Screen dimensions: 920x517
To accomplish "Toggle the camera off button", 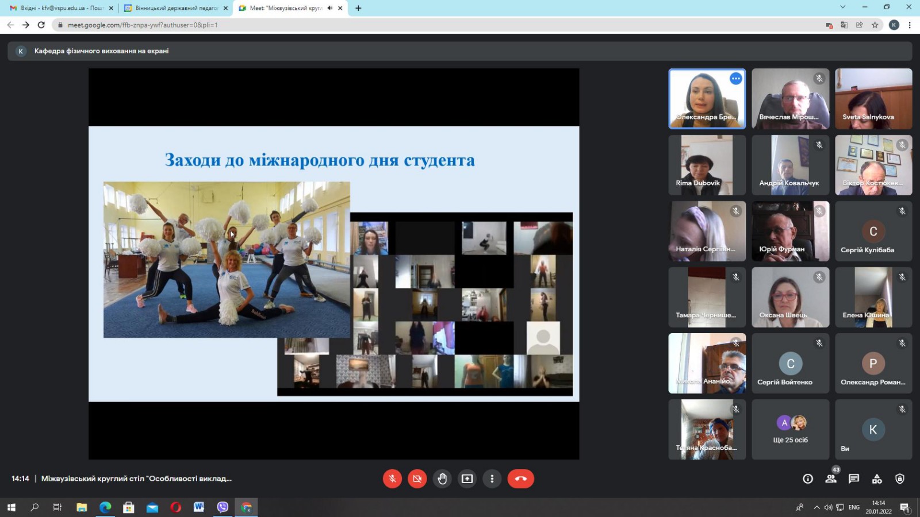I will point(417,479).
